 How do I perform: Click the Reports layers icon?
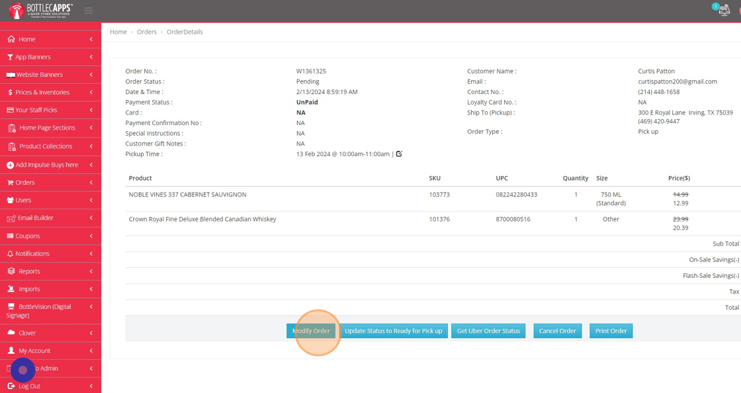point(11,271)
